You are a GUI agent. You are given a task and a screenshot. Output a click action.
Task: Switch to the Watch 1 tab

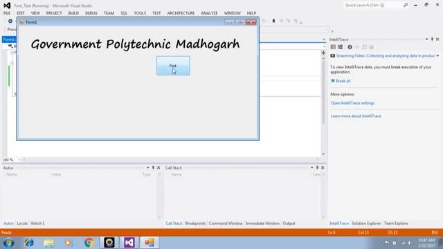(37, 223)
